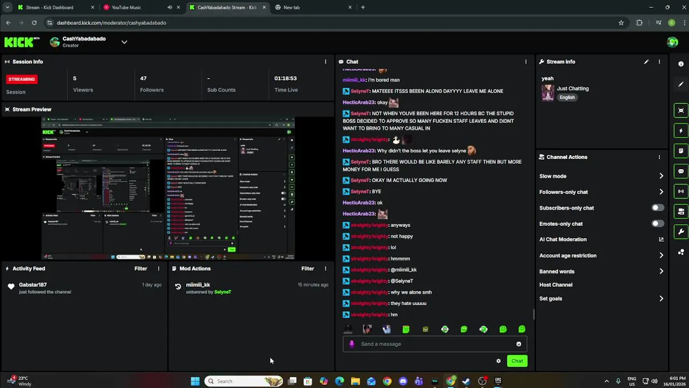The width and height of the screenshot is (689, 388).
Task: Click the SelyneT moderator name in Mod Actions
Action: point(222,292)
